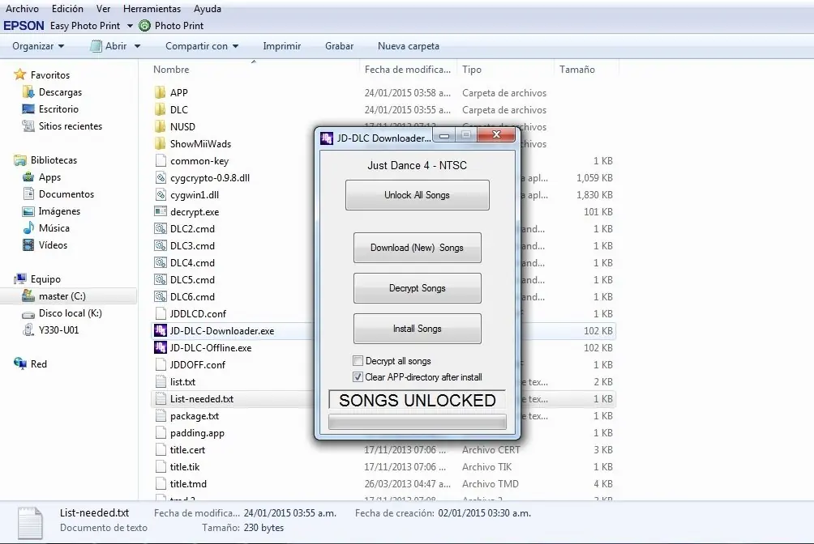Open the Ayuda menu
The height and width of the screenshot is (544, 814).
[207, 9]
